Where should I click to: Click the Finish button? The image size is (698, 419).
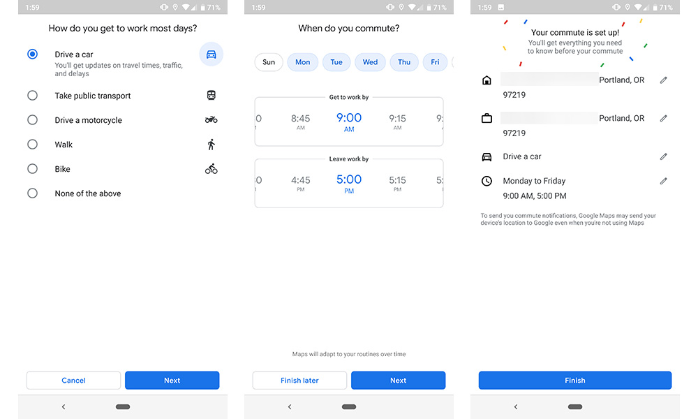click(x=575, y=381)
